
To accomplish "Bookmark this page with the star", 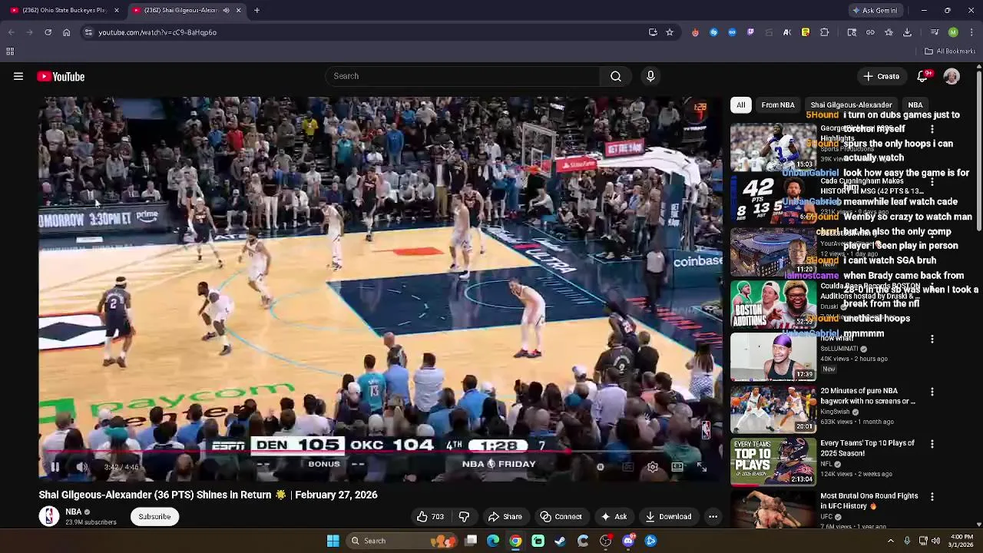I will coord(670,32).
